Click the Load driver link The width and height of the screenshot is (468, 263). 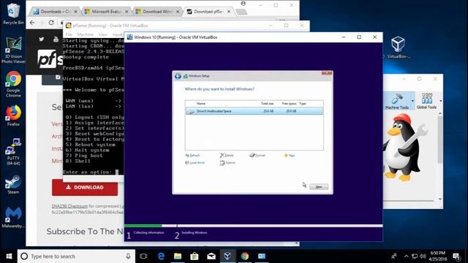[x=195, y=163]
